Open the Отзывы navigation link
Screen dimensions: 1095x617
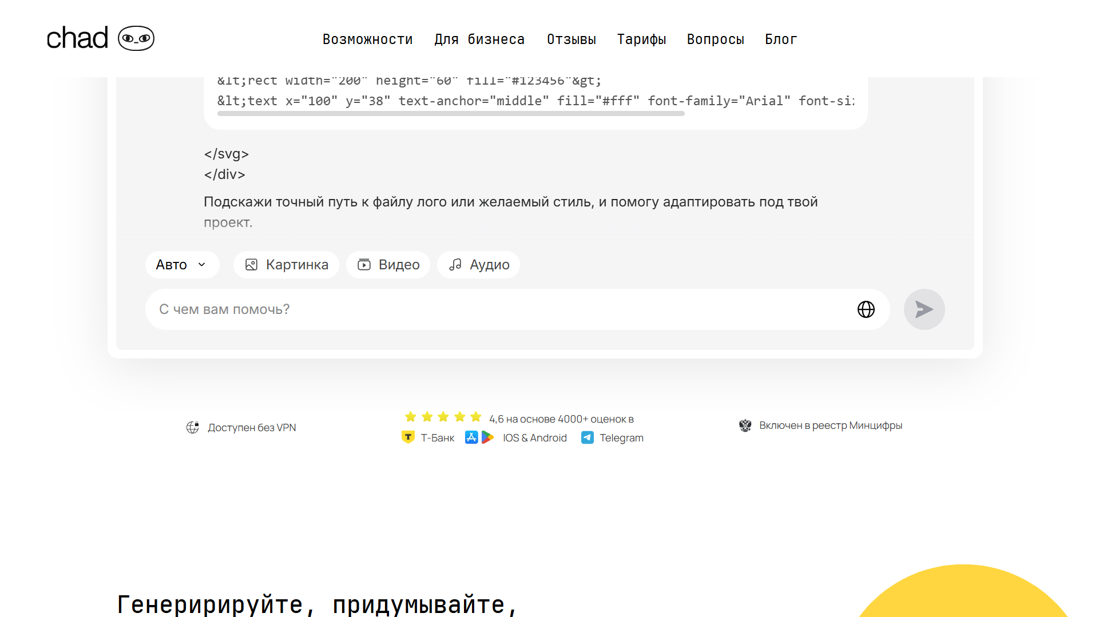click(x=571, y=39)
